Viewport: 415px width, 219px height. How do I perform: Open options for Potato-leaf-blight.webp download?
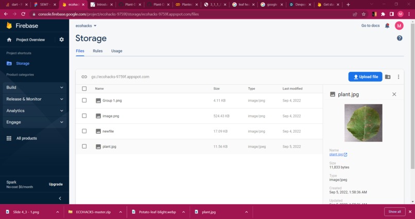pyautogui.click(x=183, y=212)
